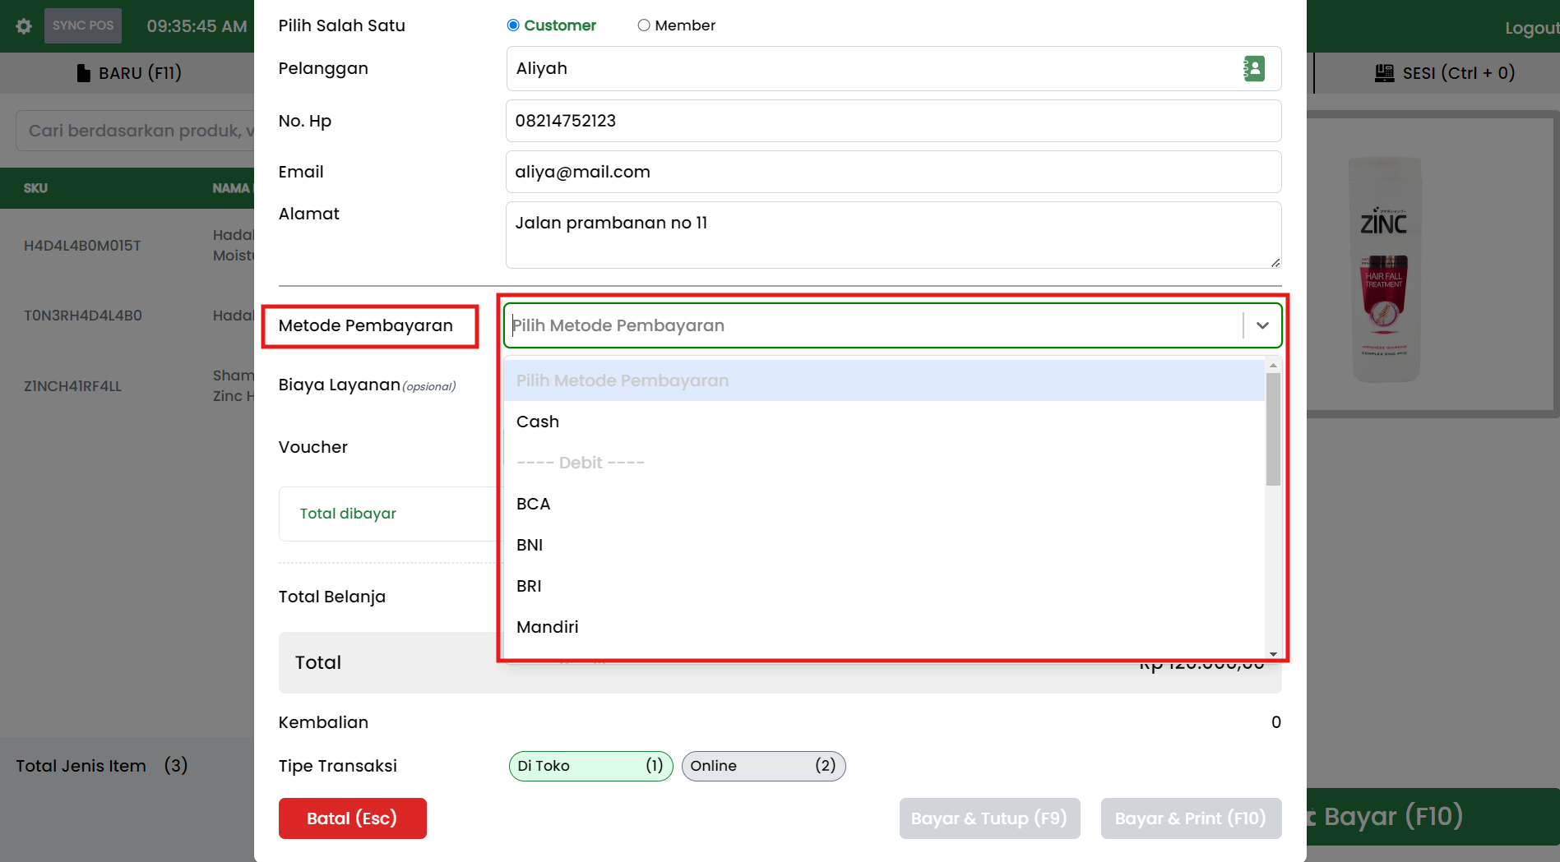Select Mandiri from the dropdown list

(547, 627)
